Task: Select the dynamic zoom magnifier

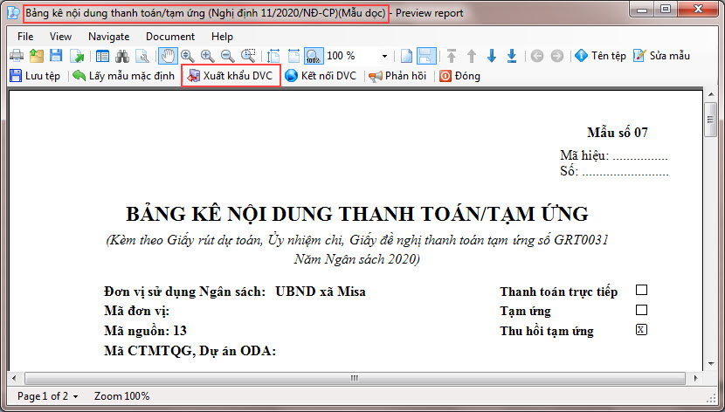Action: [187, 56]
